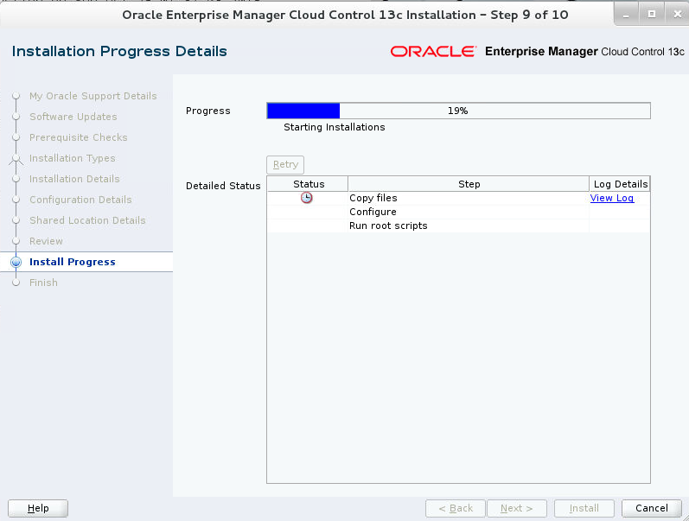
Task: Click the Retry button
Action: 285,165
